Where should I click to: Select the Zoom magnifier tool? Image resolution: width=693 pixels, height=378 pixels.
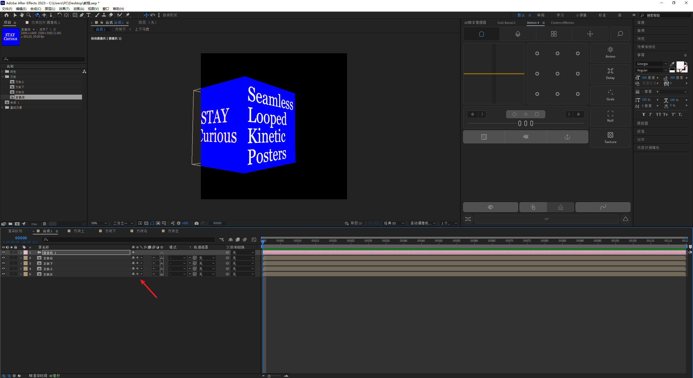click(x=29, y=15)
